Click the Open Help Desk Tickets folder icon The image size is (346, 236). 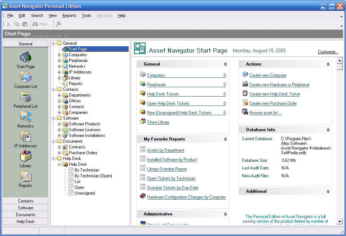pyautogui.click(x=143, y=103)
